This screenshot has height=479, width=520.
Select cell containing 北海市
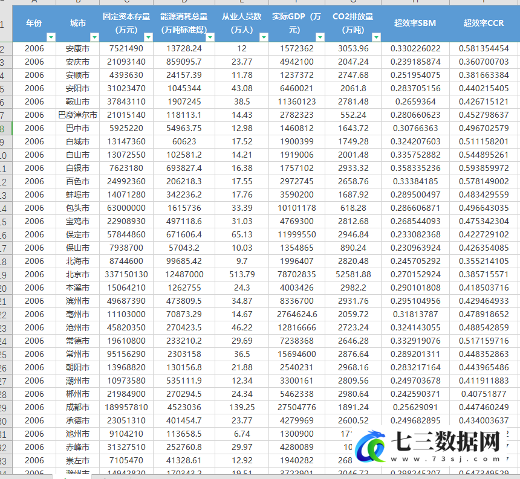pyautogui.click(x=78, y=261)
